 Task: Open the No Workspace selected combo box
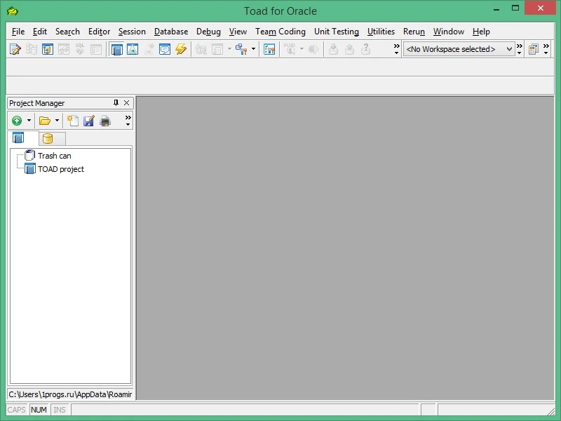[x=459, y=49]
